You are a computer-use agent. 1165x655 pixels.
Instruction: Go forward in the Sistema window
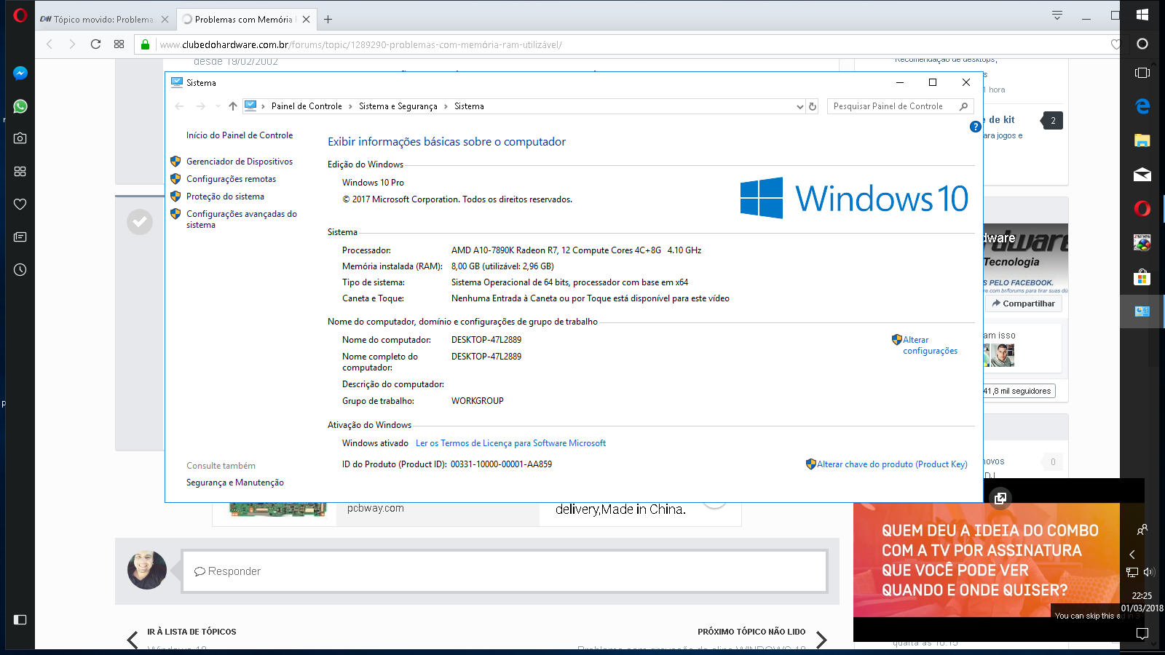201,106
